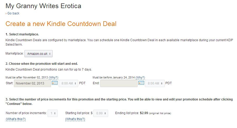Screen dimensions: 237x128
Task: Click the arrows on the Starting list price selector
Action: pyautogui.click(x=105, y=113)
